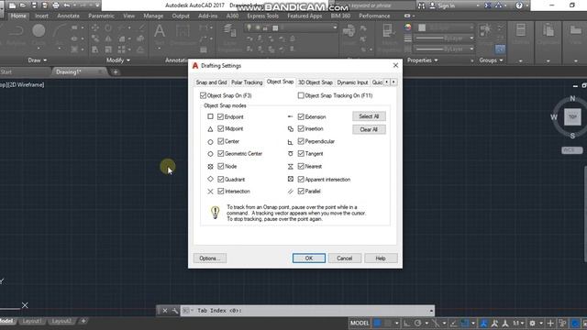This screenshot has width=587, height=330.
Task: Select the Move tool in Modify panel
Action: coord(95,27)
